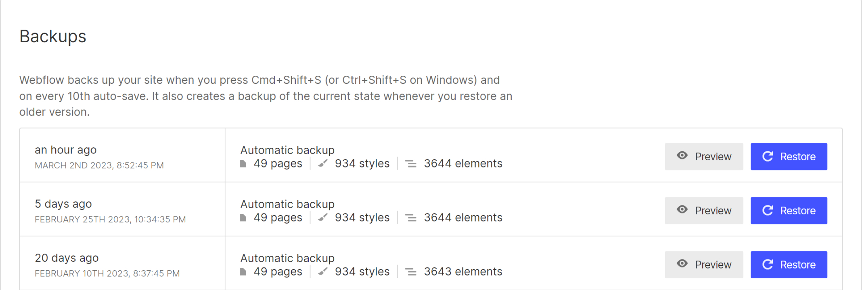Click the eye icon in the top Preview button
Viewport: 862px width, 290px height.
682,157
